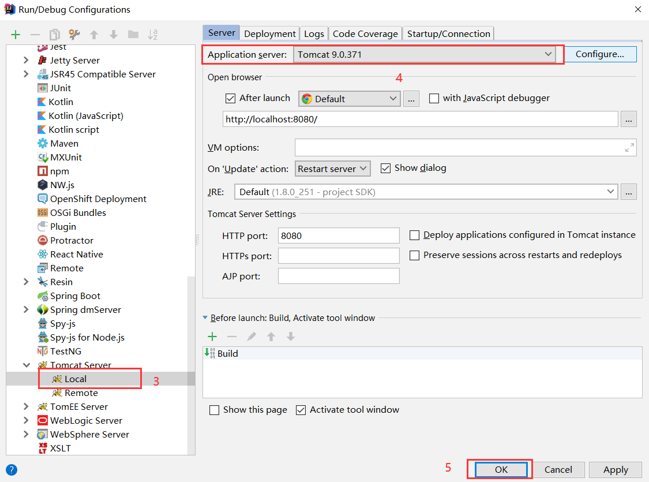Screen dimensions: 649x482
Task: Toggle the After launch checkbox
Action: point(230,98)
